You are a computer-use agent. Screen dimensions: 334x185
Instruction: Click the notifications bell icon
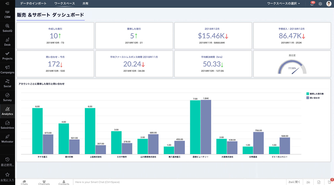[x=312, y=4]
